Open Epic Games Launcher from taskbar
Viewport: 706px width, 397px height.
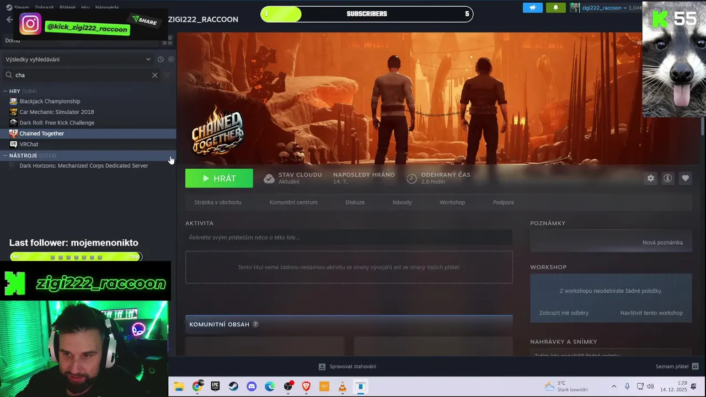click(x=215, y=387)
